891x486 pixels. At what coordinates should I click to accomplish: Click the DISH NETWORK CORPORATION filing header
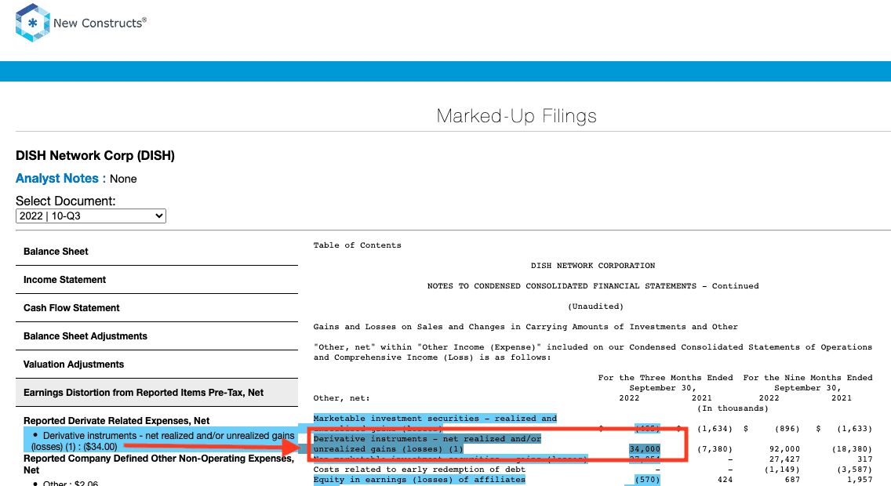tap(593, 266)
